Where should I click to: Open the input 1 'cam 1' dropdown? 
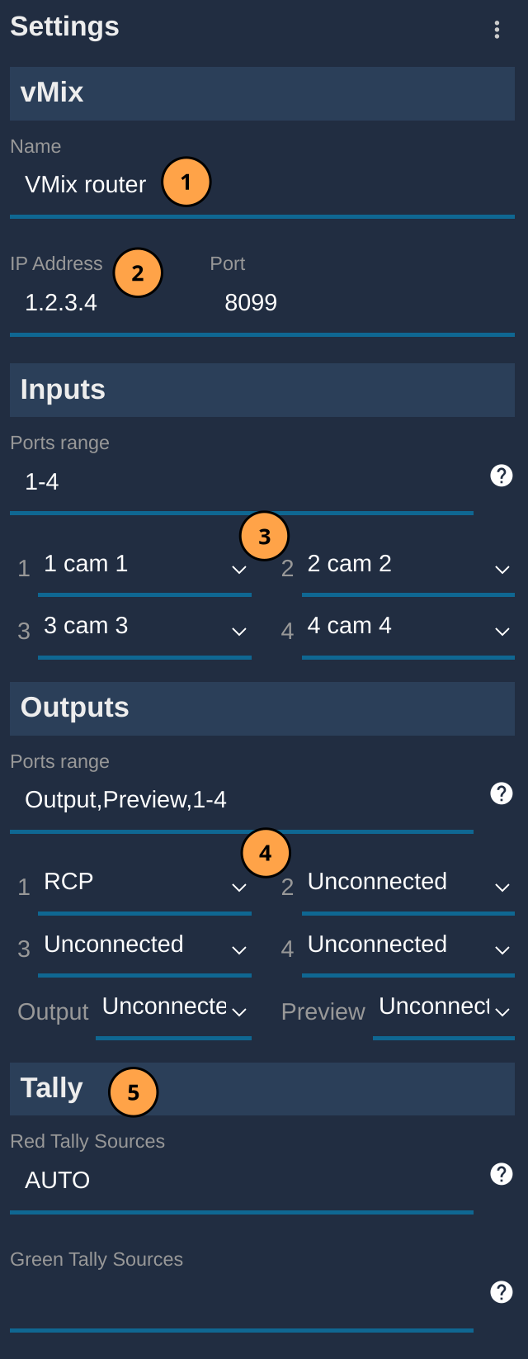pos(144,566)
